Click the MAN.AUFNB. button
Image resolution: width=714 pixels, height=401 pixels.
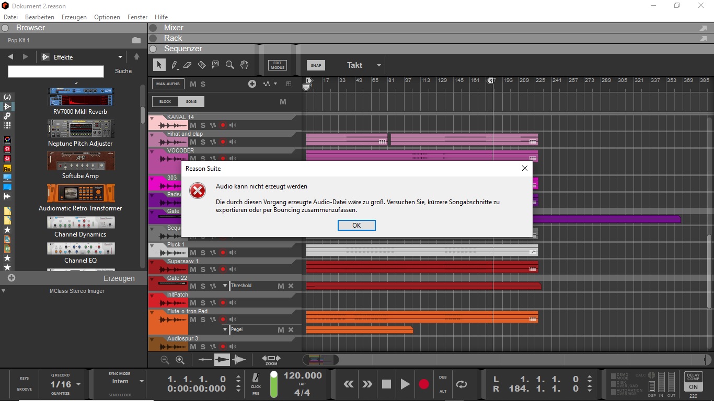[x=168, y=84]
